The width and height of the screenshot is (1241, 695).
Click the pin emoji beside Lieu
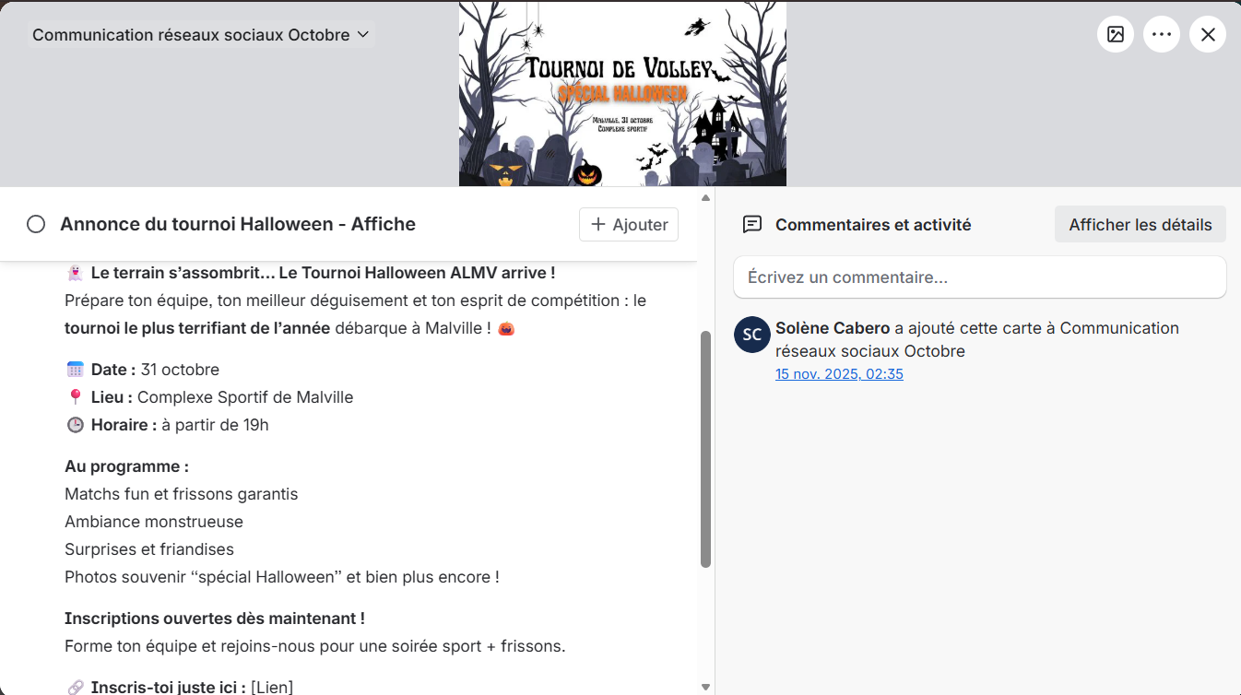pyautogui.click(x=76, y=397)
